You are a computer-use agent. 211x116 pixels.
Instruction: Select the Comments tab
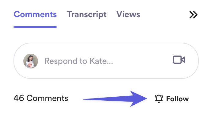point(35,14)
